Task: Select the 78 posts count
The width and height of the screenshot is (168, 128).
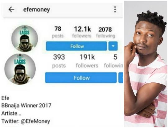Action: click(x=58, y=32)
